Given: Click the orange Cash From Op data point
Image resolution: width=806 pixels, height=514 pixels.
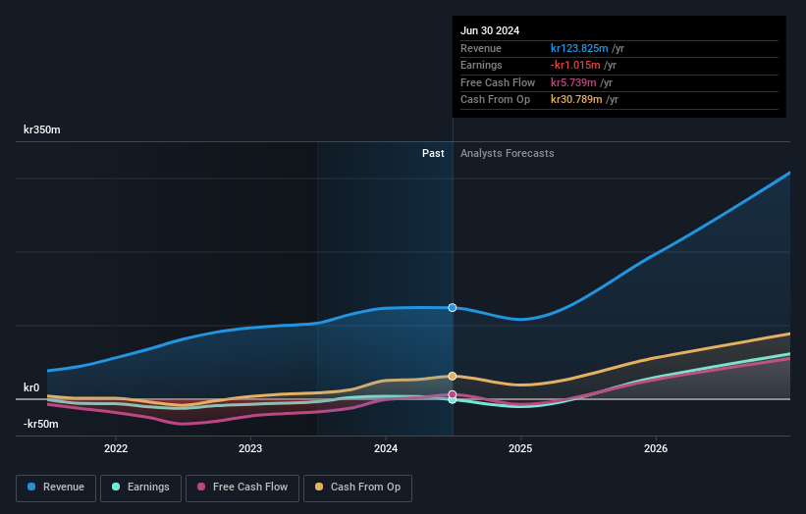Looking at the screenshot, I should click(453, 376).
